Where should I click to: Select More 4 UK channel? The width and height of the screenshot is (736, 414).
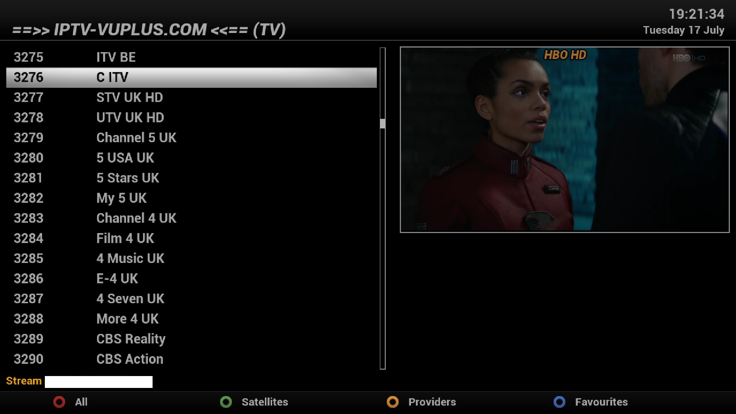pyautogui.click(x=191, y=319)
